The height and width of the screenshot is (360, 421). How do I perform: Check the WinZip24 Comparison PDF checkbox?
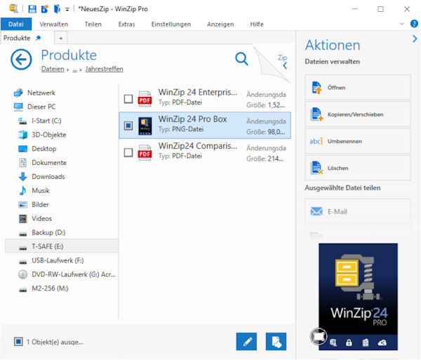click(x=128, y=153)
